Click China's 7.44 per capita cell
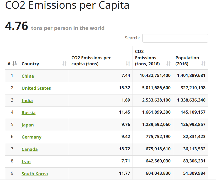The image size is (216, 180). point(126,76)
